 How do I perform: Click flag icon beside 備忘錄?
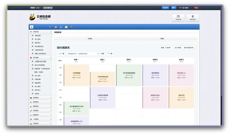click(32, 94)
